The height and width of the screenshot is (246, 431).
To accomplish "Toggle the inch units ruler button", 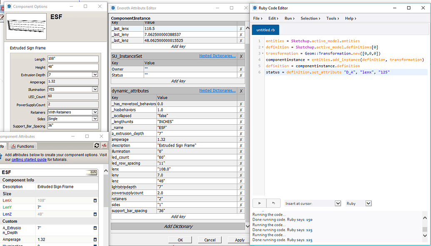I will 91,172.
